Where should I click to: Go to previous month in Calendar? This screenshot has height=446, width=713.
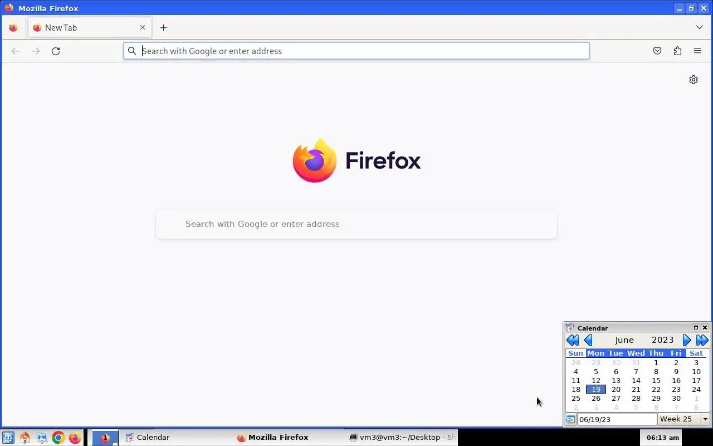coord(588,340)
